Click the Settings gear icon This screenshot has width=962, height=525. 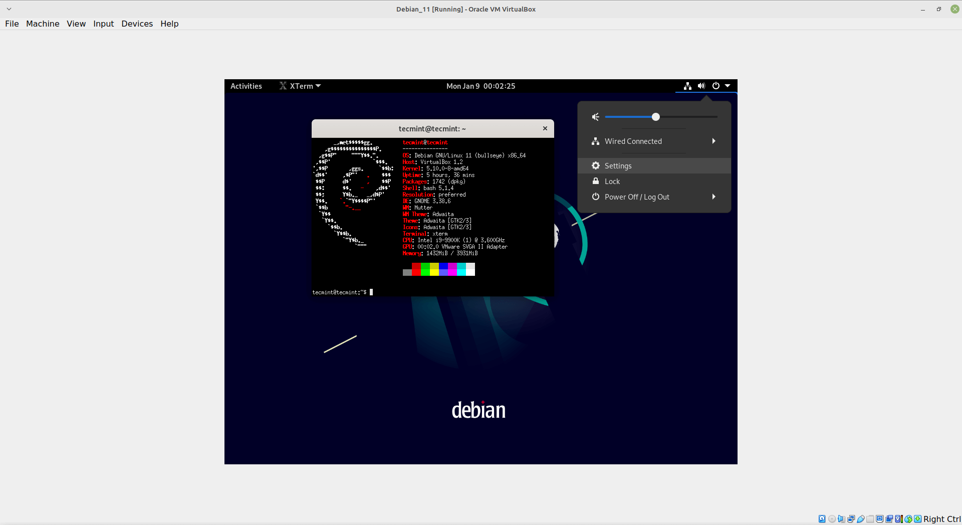point(596,165)
